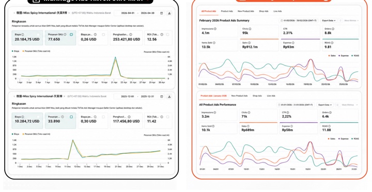Show info for Sales Rp912.1m card
The image size is (372, 192).
pos(249,43)
